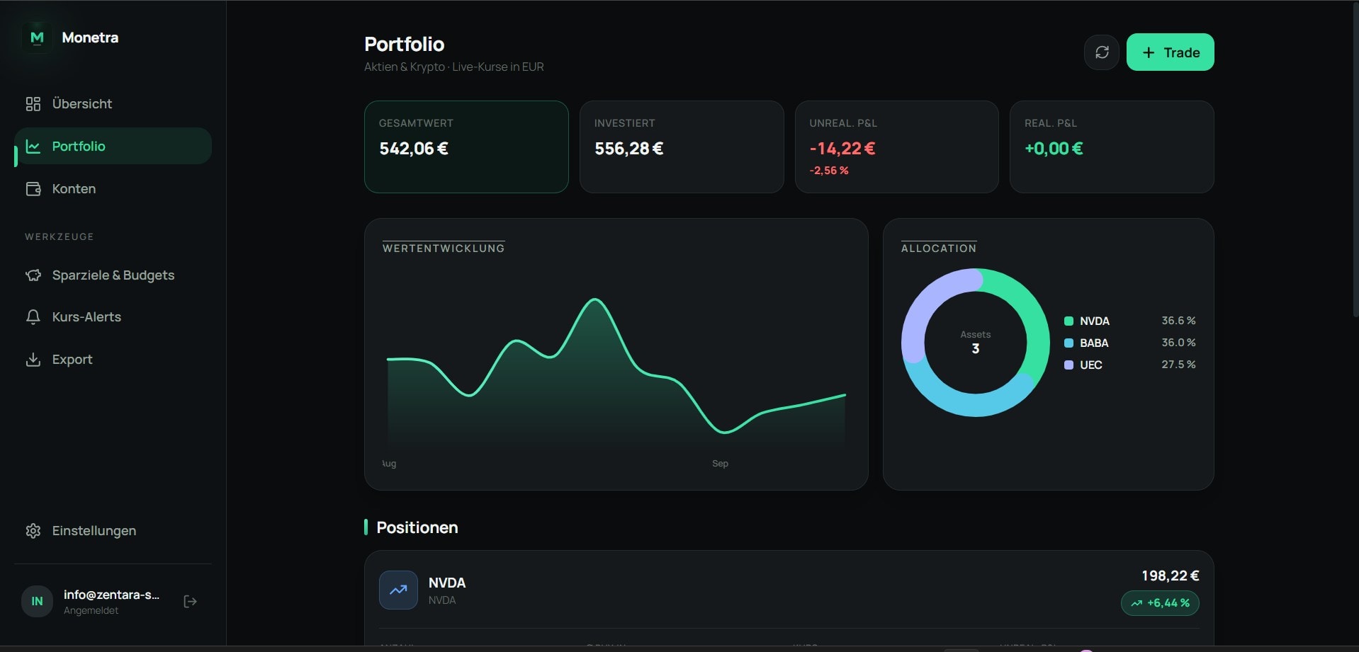Image resolution: width=1359 pixels, height=652 pixels.
Task: Click the 27.5 % UEC allocation value
Action: [1178, 365]
